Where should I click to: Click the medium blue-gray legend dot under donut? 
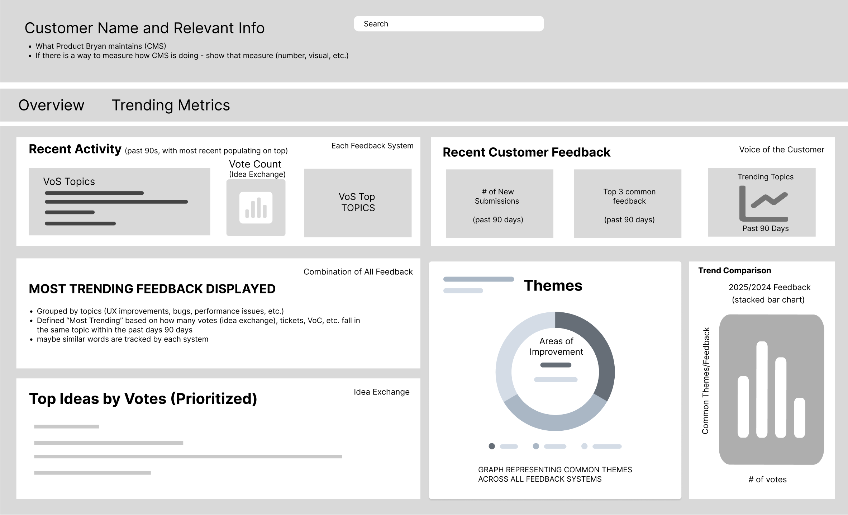click(x=536, y=446)
